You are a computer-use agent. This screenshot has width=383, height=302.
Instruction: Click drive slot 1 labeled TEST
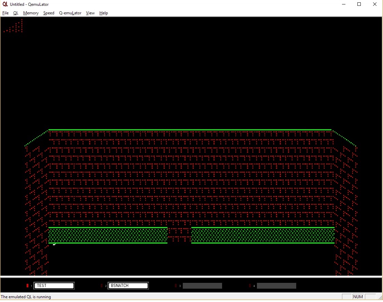click(x=54, y=286)
